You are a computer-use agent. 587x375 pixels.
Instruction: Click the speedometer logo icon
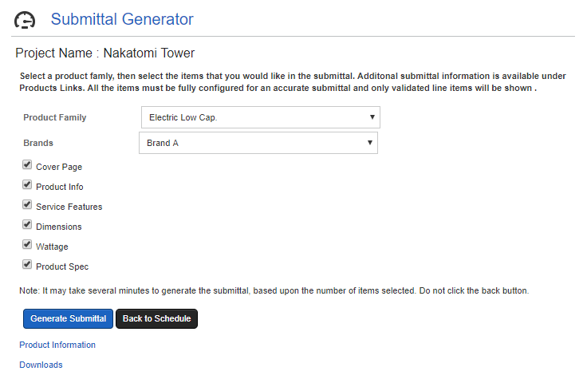click(x=26, y=20)
